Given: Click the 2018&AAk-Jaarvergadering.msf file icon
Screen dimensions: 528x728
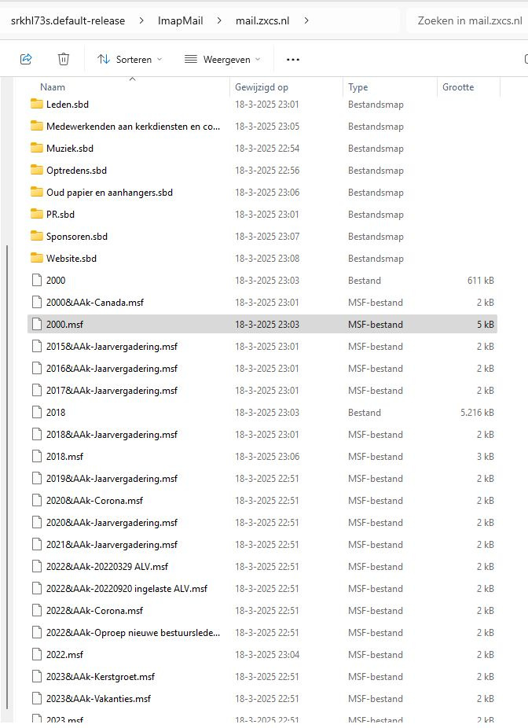Looking at the screenshot, I should pos(37,435).
